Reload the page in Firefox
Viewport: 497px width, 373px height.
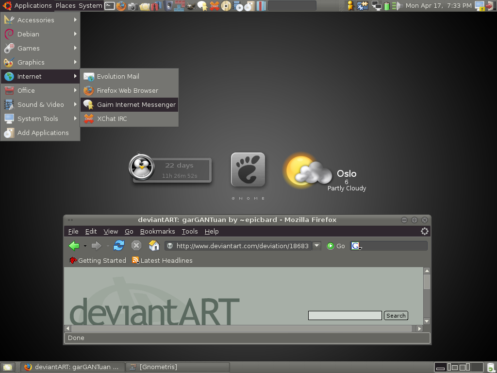click(119, 245)
